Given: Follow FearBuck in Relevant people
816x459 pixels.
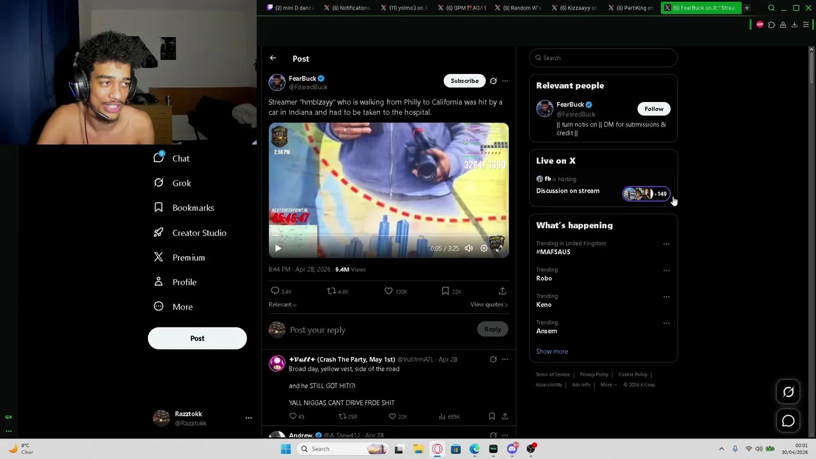Looking at the screenshot, I should 653,108.
